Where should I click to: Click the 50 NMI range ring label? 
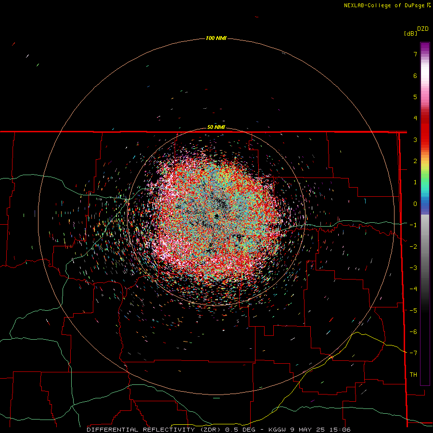coord(216,127)
